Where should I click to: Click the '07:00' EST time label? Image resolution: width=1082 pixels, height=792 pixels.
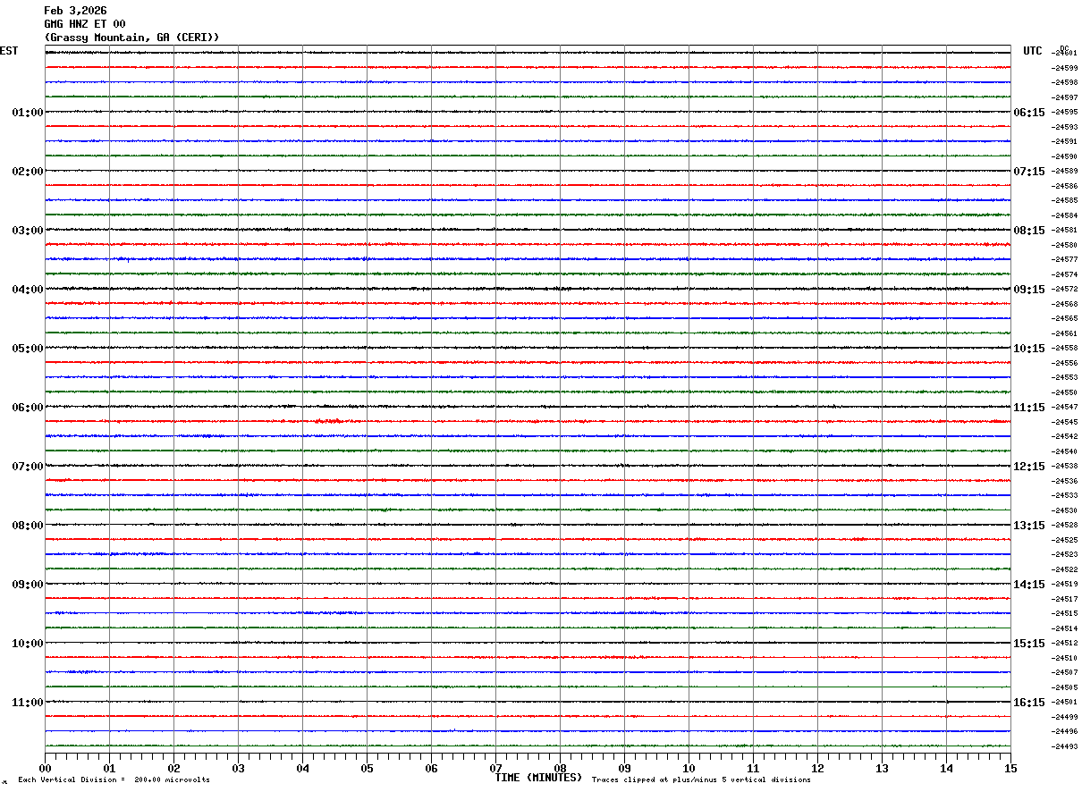point(28,467)
